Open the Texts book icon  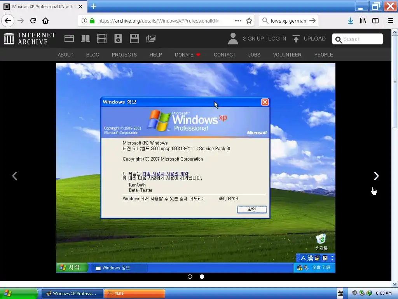(x=85, y=39)
